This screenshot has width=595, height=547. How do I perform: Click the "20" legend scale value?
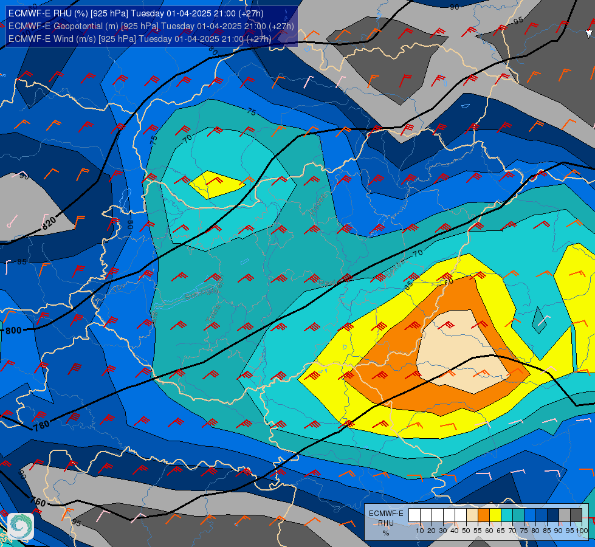(432, 531)
